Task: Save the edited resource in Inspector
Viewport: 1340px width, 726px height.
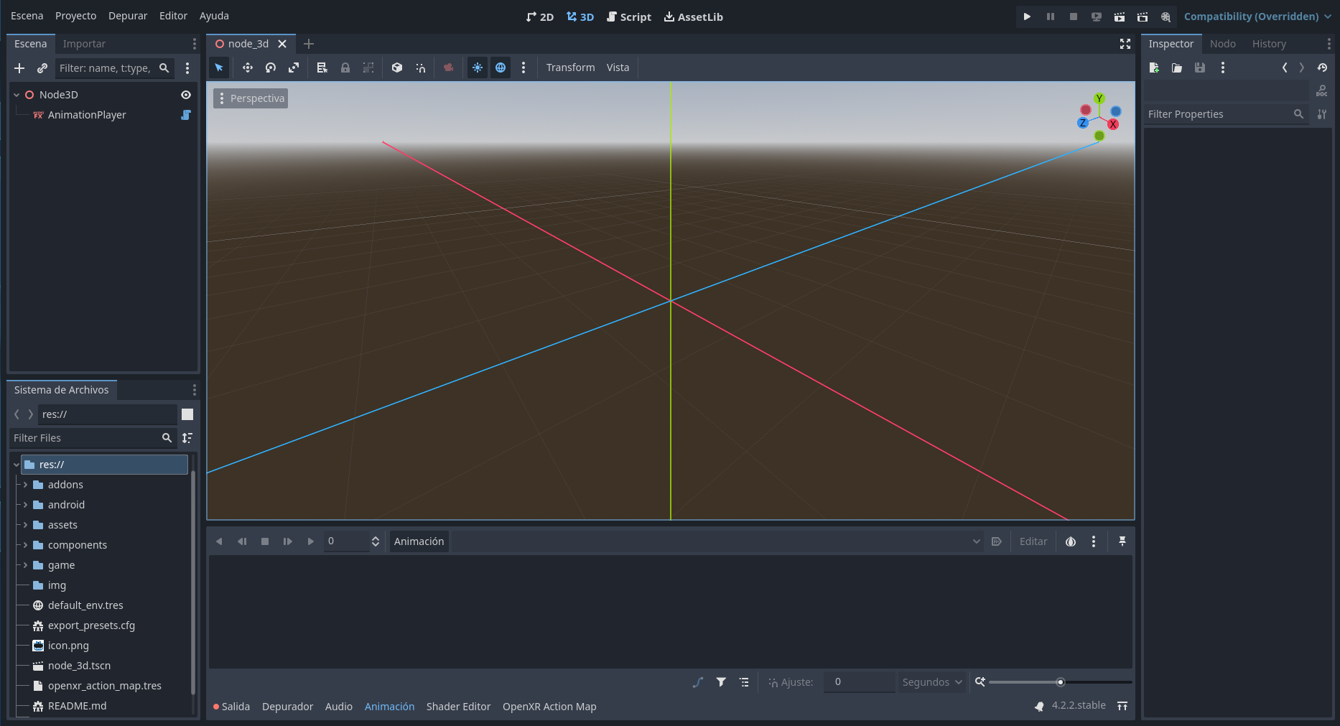Action: coord(1200,68)
